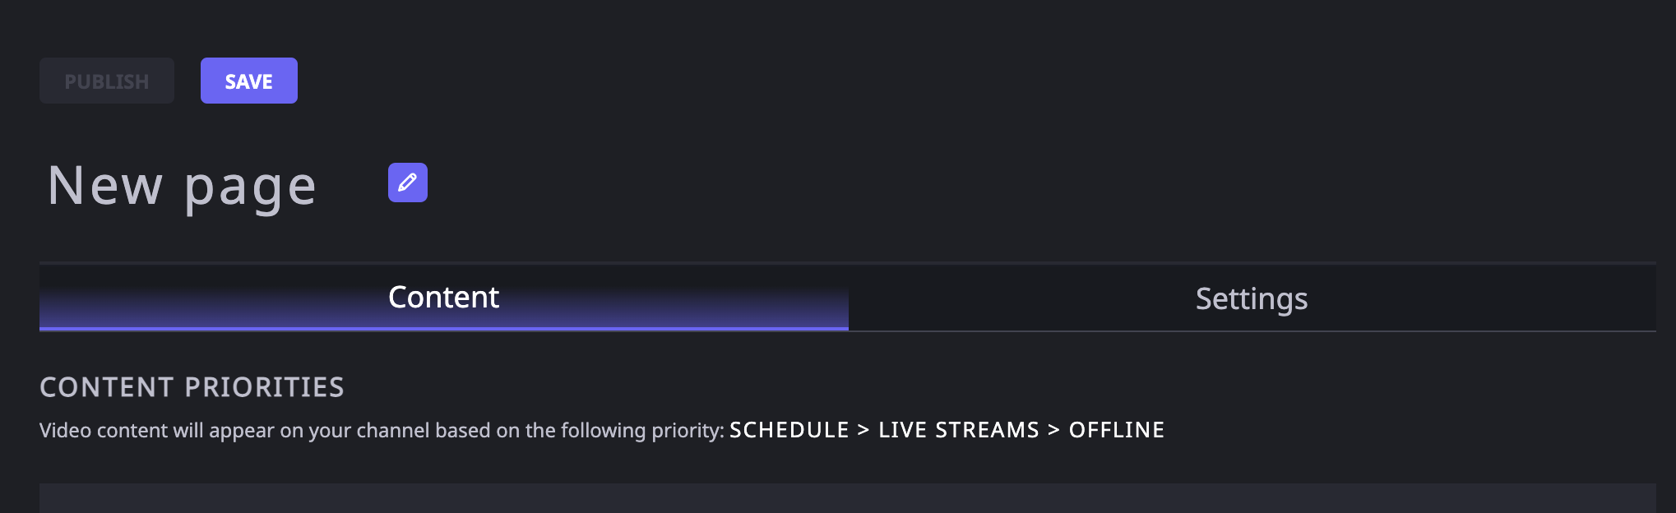Viewport: 1676px width, 513px height.
Task: Rename the page using the pencil icon
Action: (x=407, y=183)
